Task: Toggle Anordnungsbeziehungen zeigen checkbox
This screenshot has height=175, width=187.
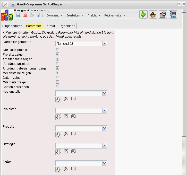Action: pos(57,68)
